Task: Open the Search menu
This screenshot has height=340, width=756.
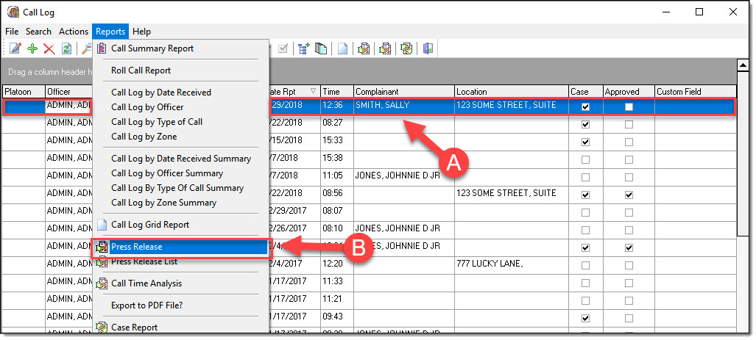Action: pos(38,32)
